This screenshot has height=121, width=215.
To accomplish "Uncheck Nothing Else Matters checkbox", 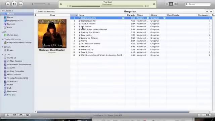I will (80, 32).
